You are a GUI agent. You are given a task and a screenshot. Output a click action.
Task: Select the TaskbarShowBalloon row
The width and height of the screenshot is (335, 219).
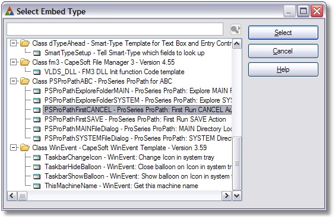pyautogui.click(x=138, y=176)
